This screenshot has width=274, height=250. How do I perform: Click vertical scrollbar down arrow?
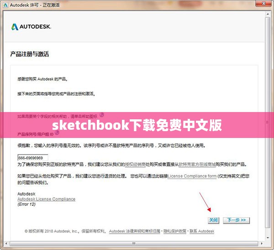(x=268, y=238)
